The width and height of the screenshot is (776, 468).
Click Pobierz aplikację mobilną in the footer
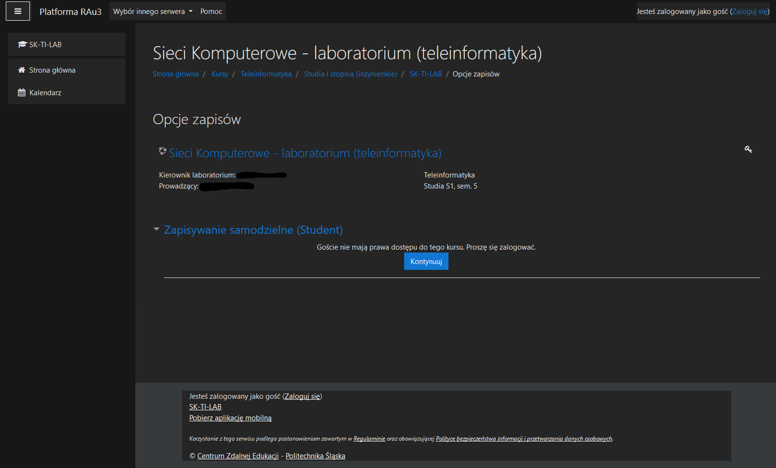point(230,417)
